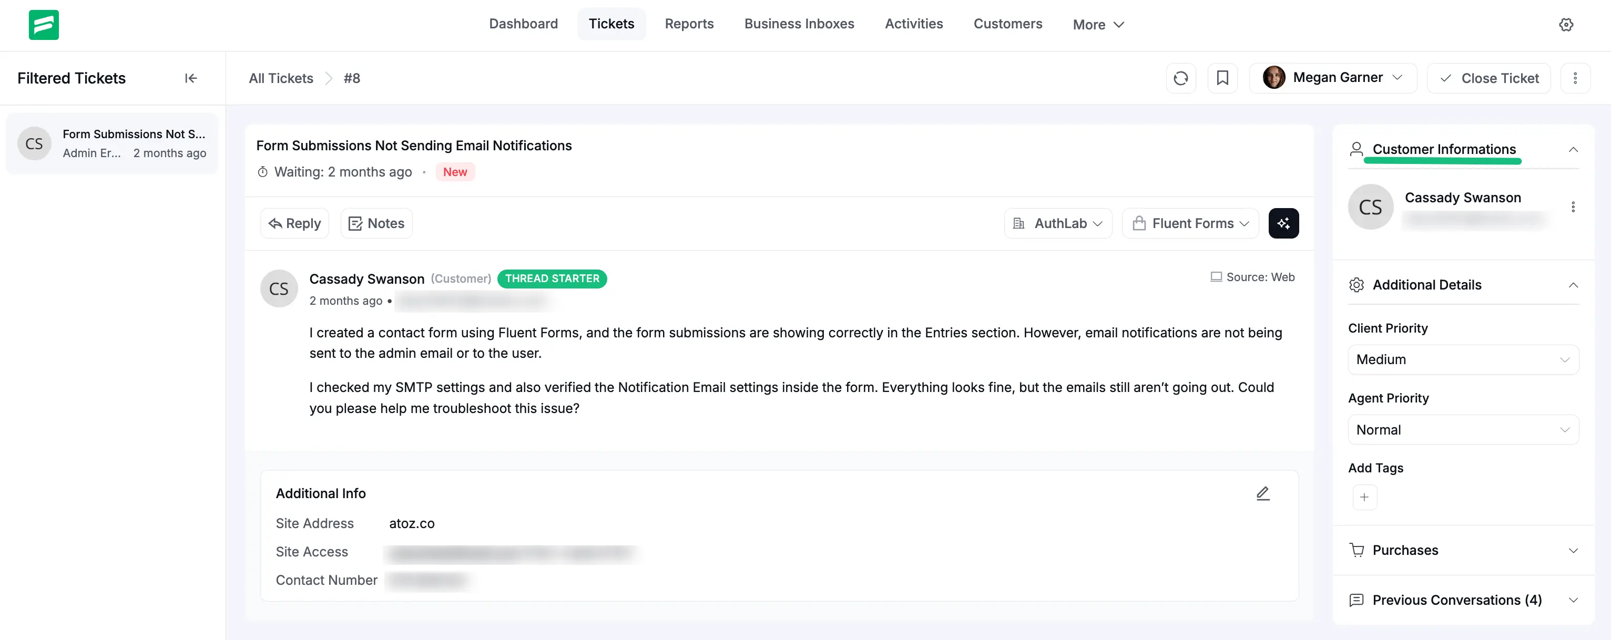Edit the Additional Info section
1611x640 pixels.
coord(1262,493)
